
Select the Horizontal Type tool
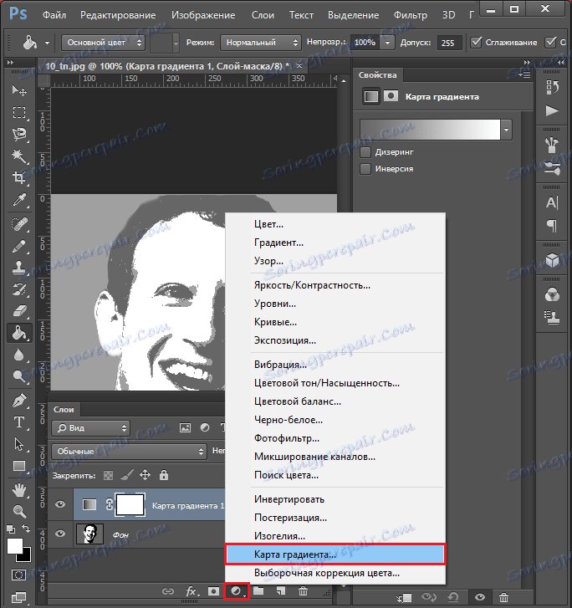[x=18, y=422]
